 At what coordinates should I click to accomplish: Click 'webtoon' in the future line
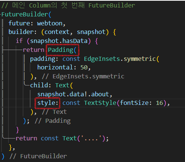[x=50, y=24]
